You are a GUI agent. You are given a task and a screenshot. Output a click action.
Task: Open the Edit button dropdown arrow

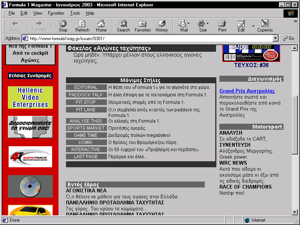click(253, 26)
